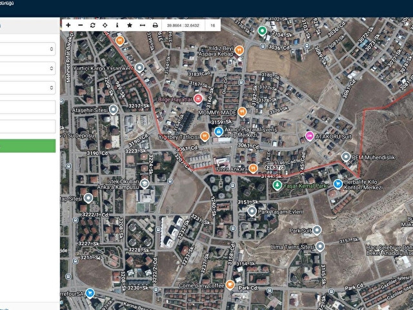Select the distance measure tool
413x310 pixels.
[x=142, y=25]
